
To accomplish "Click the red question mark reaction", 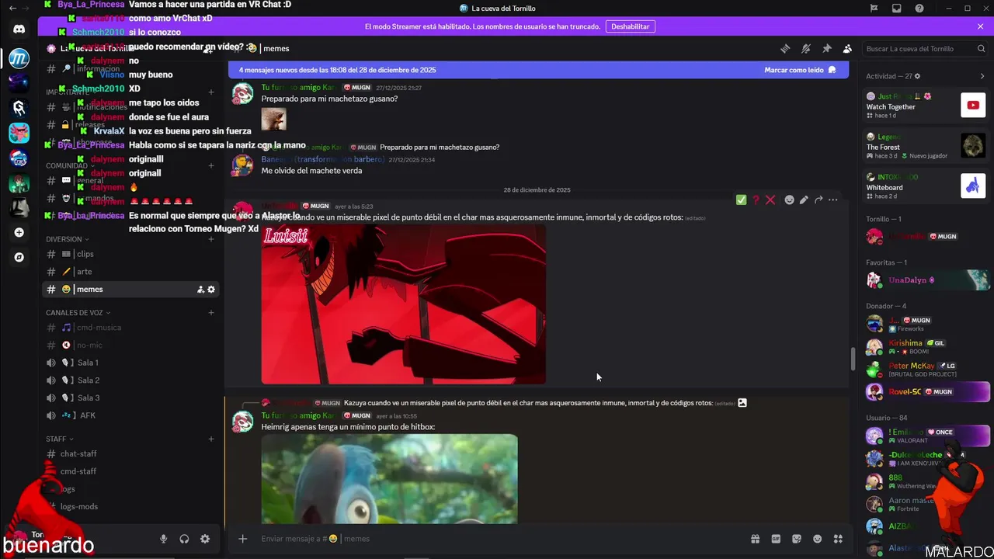I will coord(756,200).
